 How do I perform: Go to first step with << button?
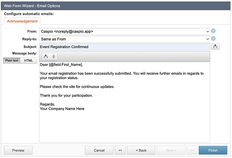click(x=120, y=150)
